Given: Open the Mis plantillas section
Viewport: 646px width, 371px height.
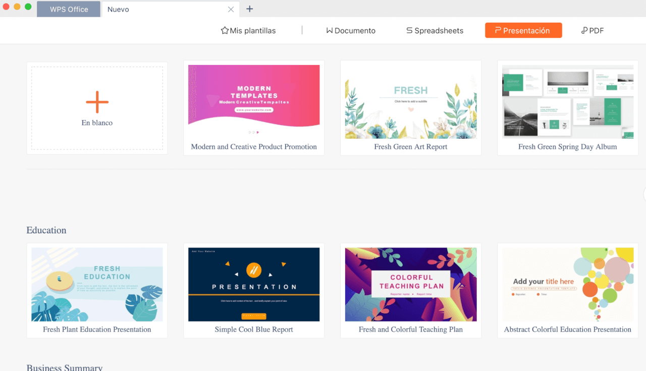Looking at the screenshot, I should (x=248, y=31).
